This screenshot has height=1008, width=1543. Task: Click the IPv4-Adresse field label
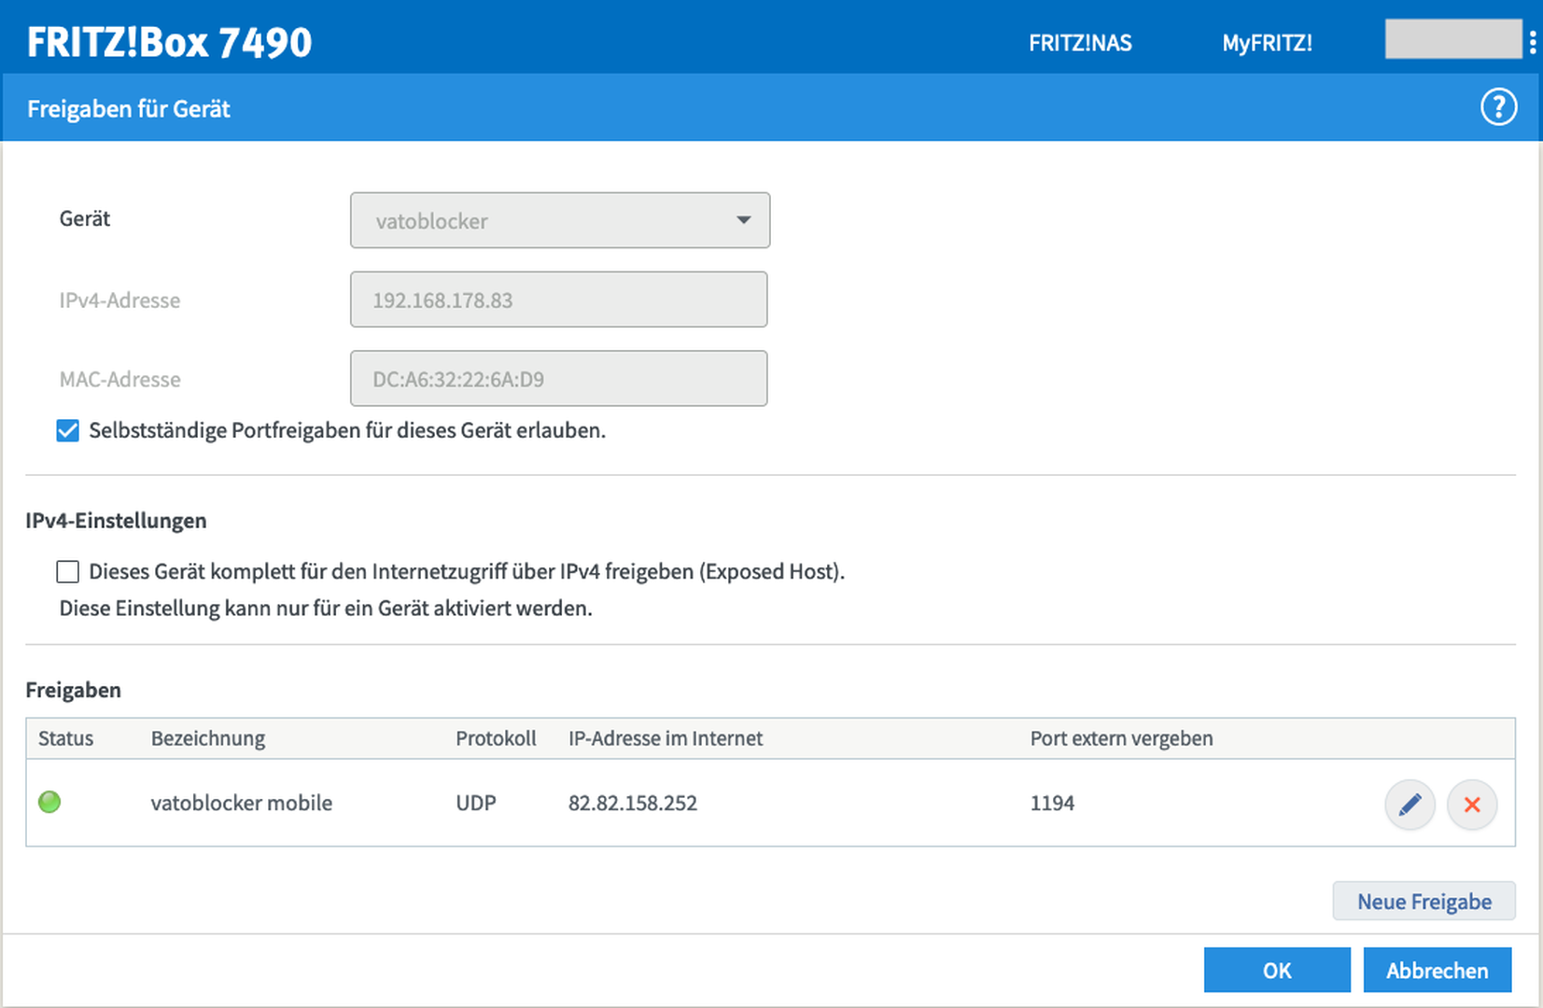pyautogui.click(x=119, y=300)
